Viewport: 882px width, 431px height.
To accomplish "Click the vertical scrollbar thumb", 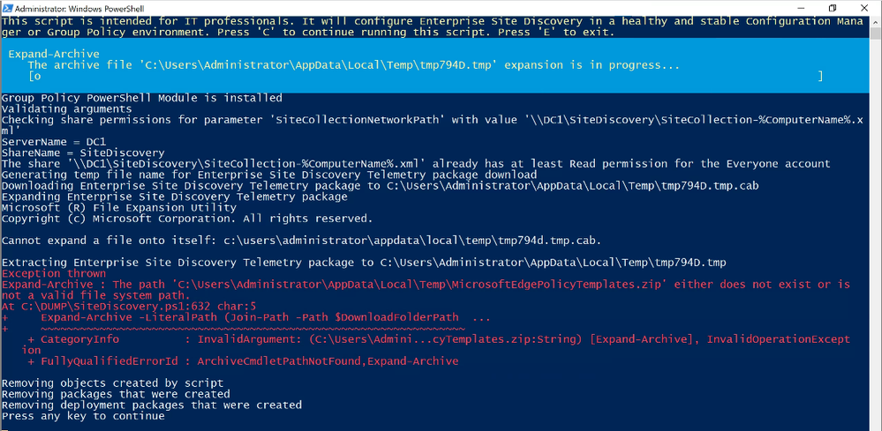I will pos(877,33).
